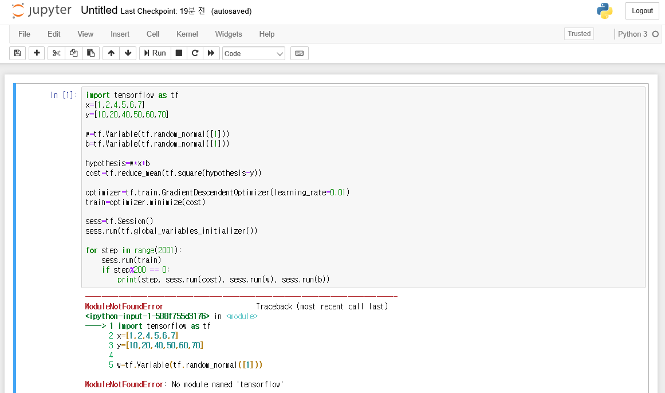The height and width of the screenshot is (393, 665).
Task: Click the (autosaved) status text
Action: coord(231,11)
